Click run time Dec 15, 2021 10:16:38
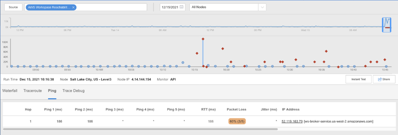 37,79
